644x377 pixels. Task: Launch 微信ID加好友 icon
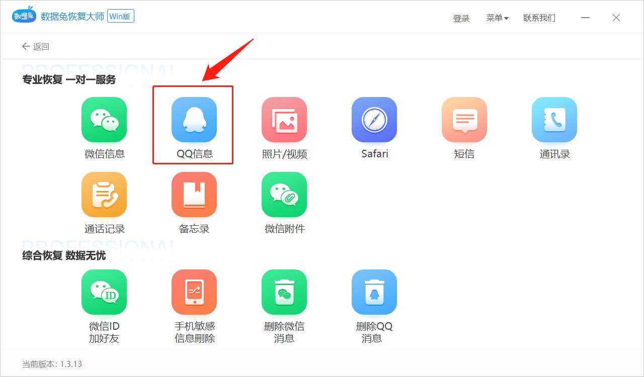coord(104,292)
